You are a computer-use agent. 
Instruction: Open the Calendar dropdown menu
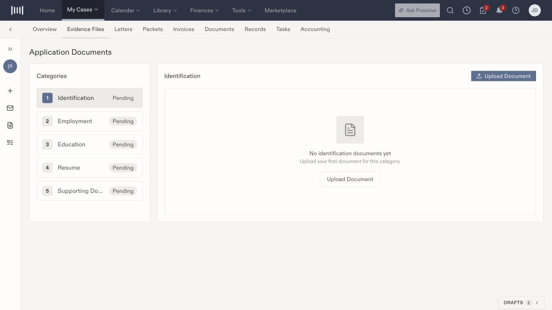125,10
